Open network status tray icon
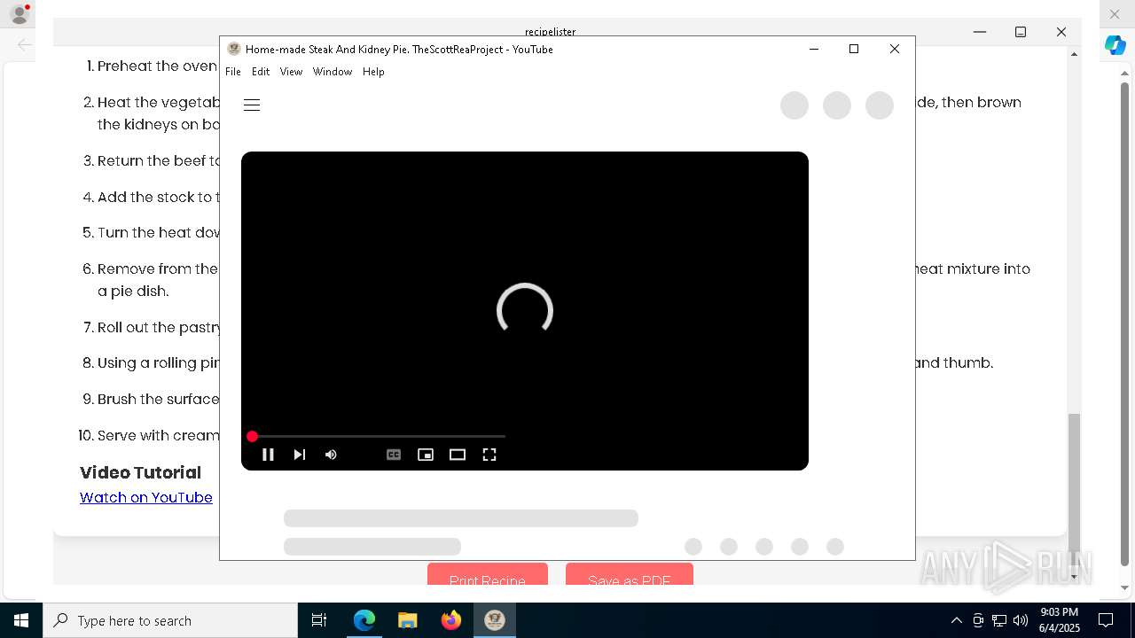 click(999, 620)
